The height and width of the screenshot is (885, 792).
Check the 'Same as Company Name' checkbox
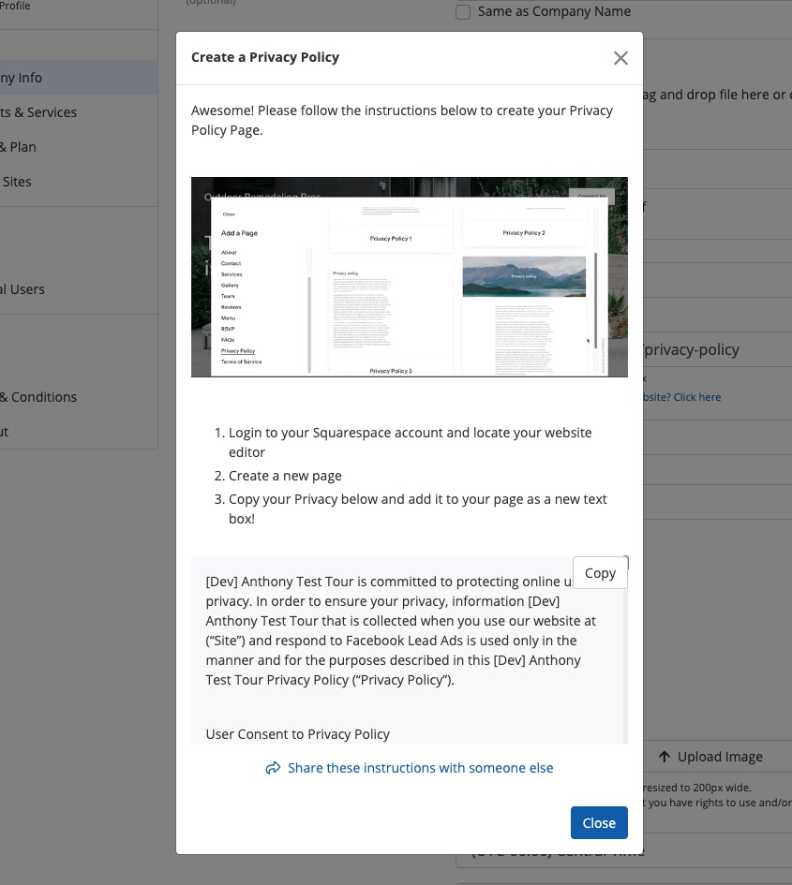(x=463, y=12)
